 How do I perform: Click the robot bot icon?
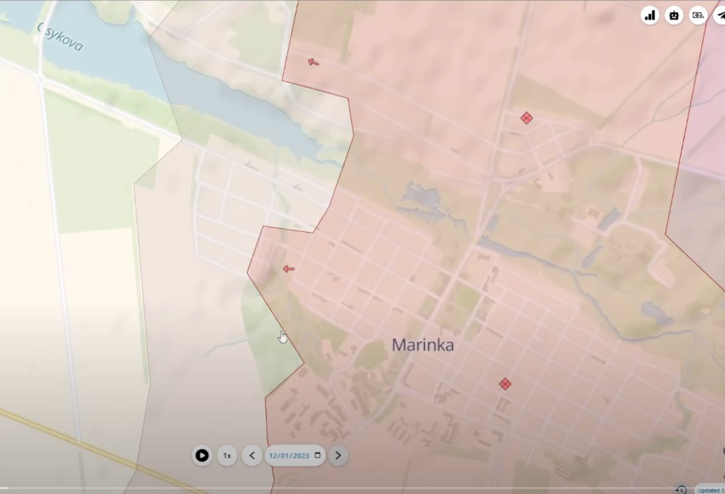674,15
